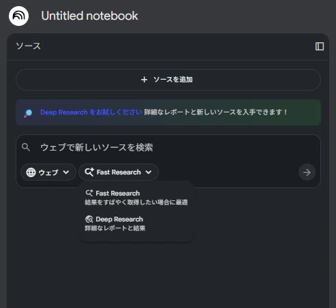336x308 pixels.
Task: Click the Untitled notebook title
Action: [89, 16]
